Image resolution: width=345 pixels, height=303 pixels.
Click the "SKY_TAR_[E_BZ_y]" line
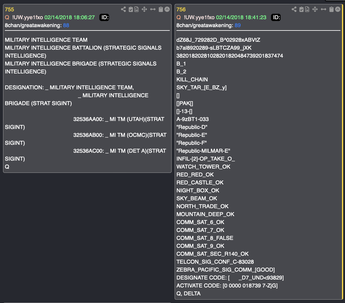(201, 87)
